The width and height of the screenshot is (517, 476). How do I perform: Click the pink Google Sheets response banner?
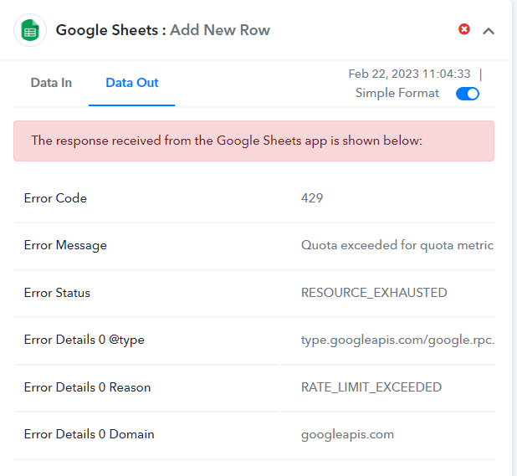(x=253, y=141)
